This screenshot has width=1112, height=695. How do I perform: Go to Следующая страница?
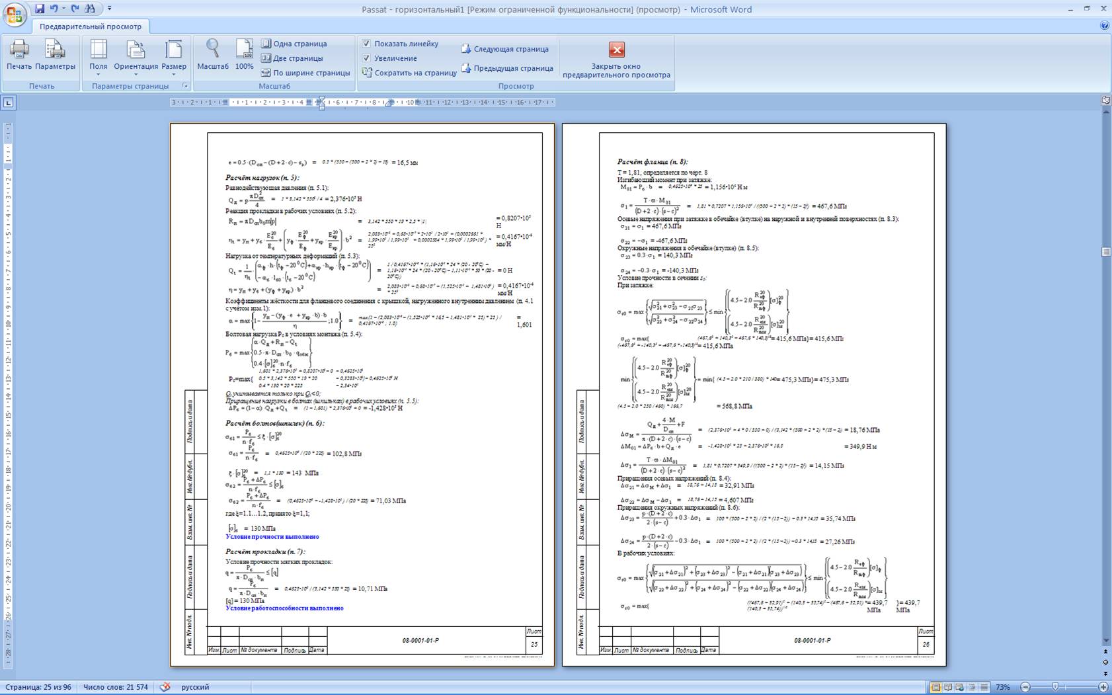504,49
